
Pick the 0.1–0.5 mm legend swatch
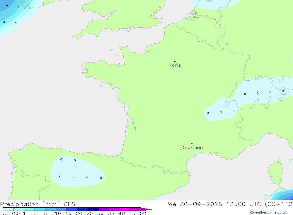click(x=8, y=209)
